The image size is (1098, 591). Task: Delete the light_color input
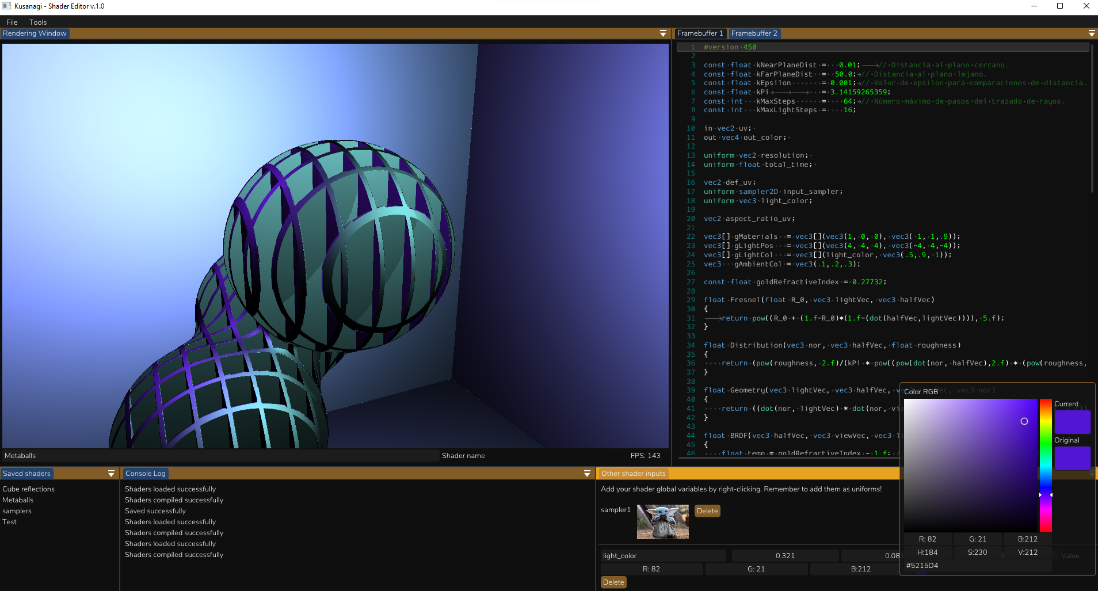pos(613,582)
